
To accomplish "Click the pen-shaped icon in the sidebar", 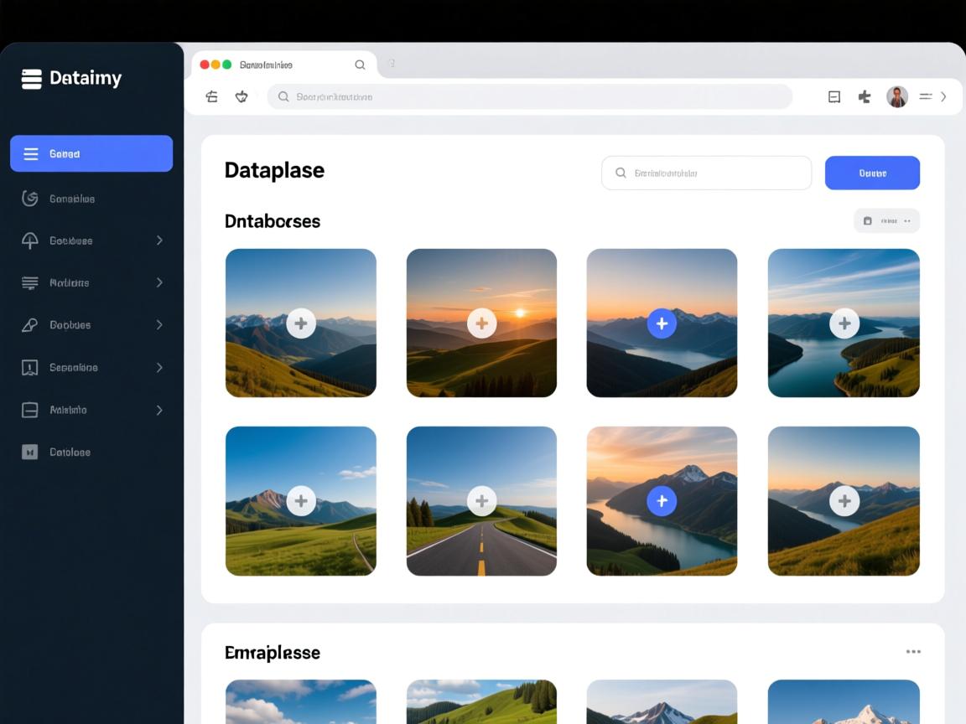I will tap(30, 325).
